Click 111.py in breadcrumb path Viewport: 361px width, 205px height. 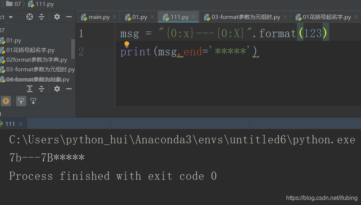(x=41, y=4)
